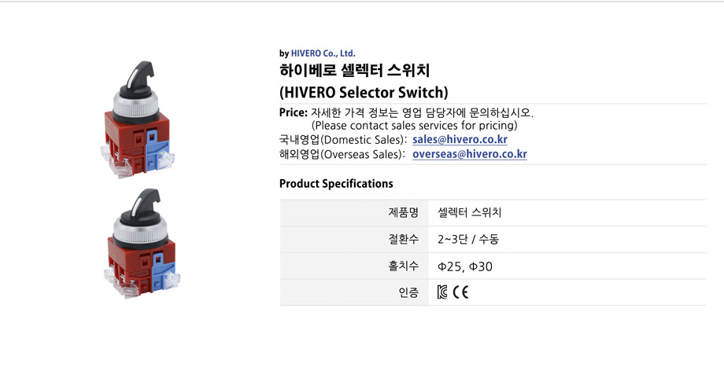Select the bottom selector switch product image
Screen dimensions: 724x371
(x=142, y=243)
